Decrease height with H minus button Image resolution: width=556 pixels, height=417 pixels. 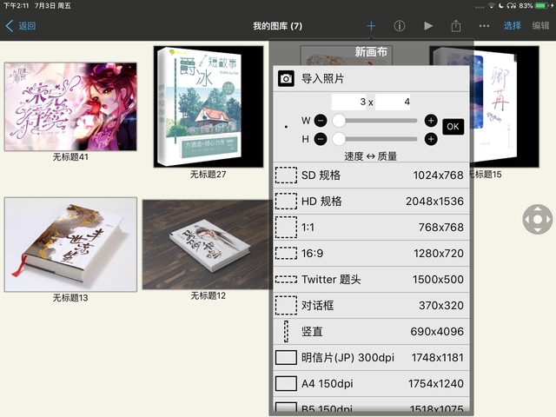click(x=321, y=138)
